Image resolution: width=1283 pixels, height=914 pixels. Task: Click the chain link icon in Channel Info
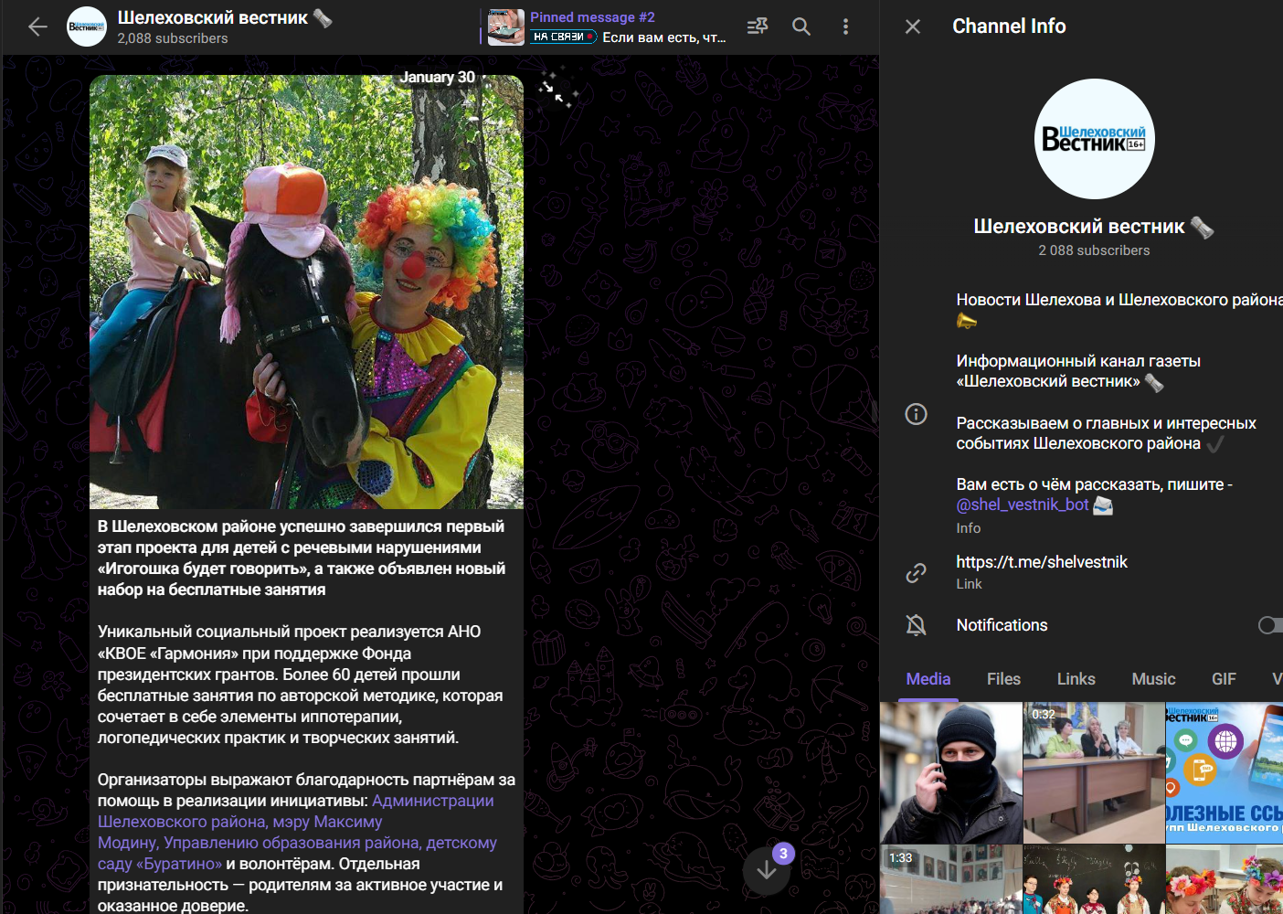(x=916, y=572)
